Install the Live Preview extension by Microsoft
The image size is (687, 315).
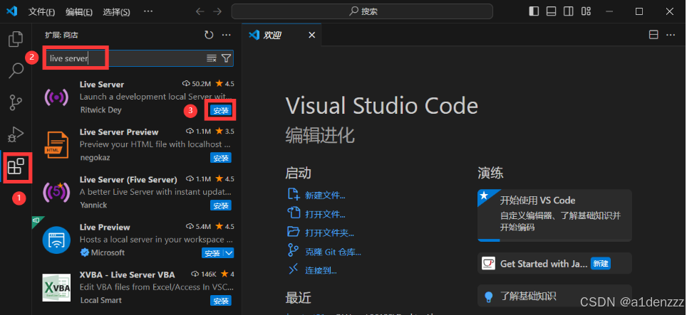(212, 253)
